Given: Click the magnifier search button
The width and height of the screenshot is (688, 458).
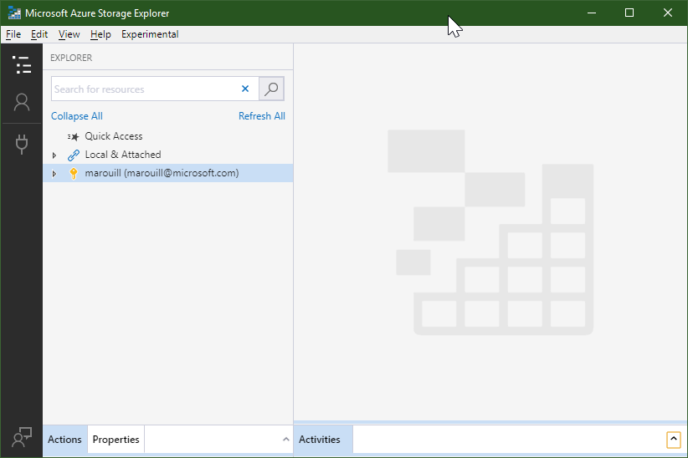Looking at the screenshot, I should tap(271, 89).
